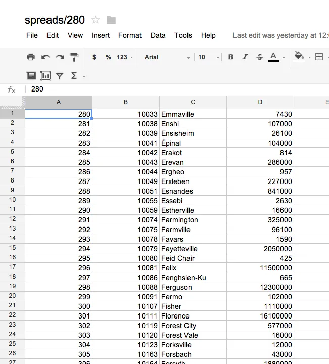The height and width of the screenshot is (364, 329).
Task: Select row 15 header
Action: point(12,248)
